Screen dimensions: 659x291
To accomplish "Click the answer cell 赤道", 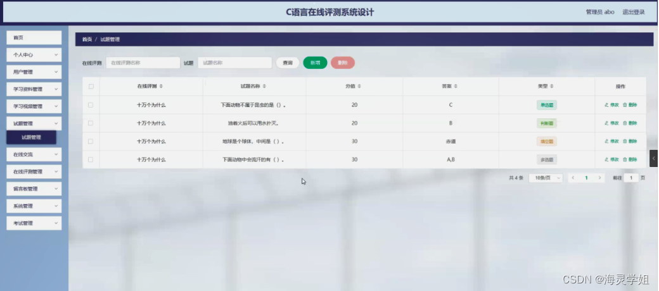I will pos(451,142).
